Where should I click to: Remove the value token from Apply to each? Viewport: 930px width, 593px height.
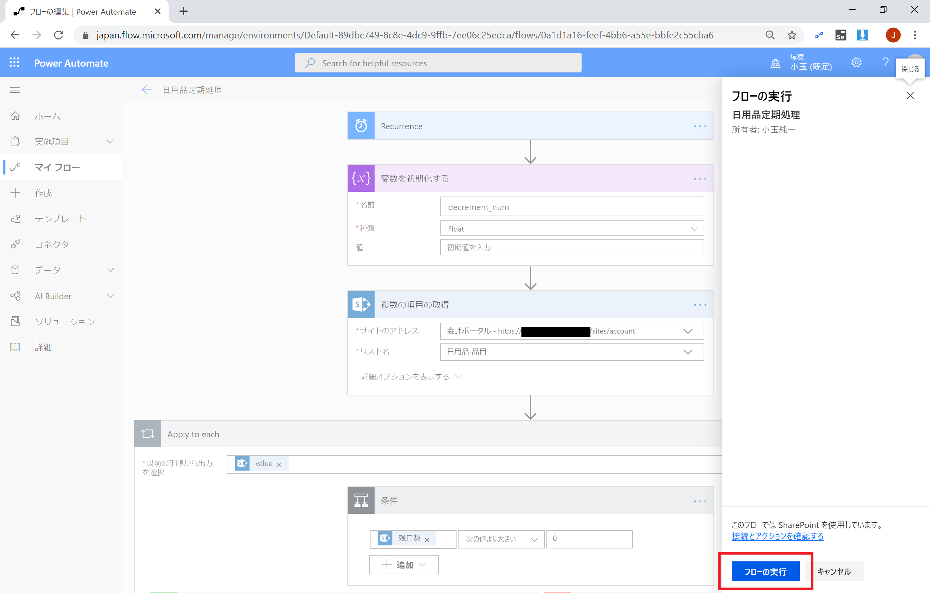coord(279,464)
